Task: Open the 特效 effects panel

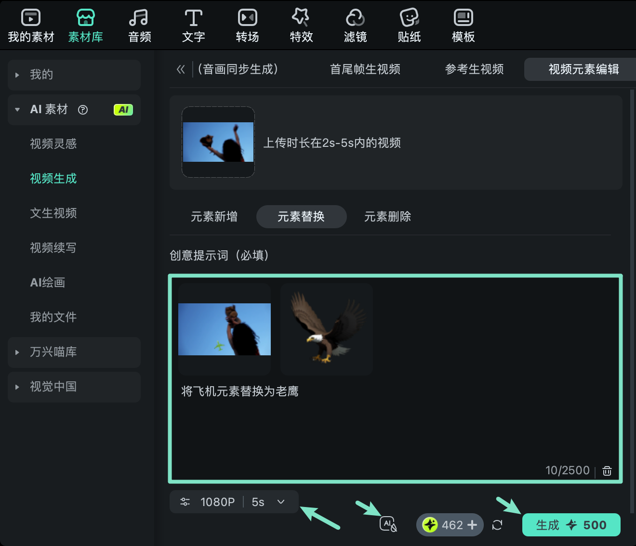Action: coord(301,24)
